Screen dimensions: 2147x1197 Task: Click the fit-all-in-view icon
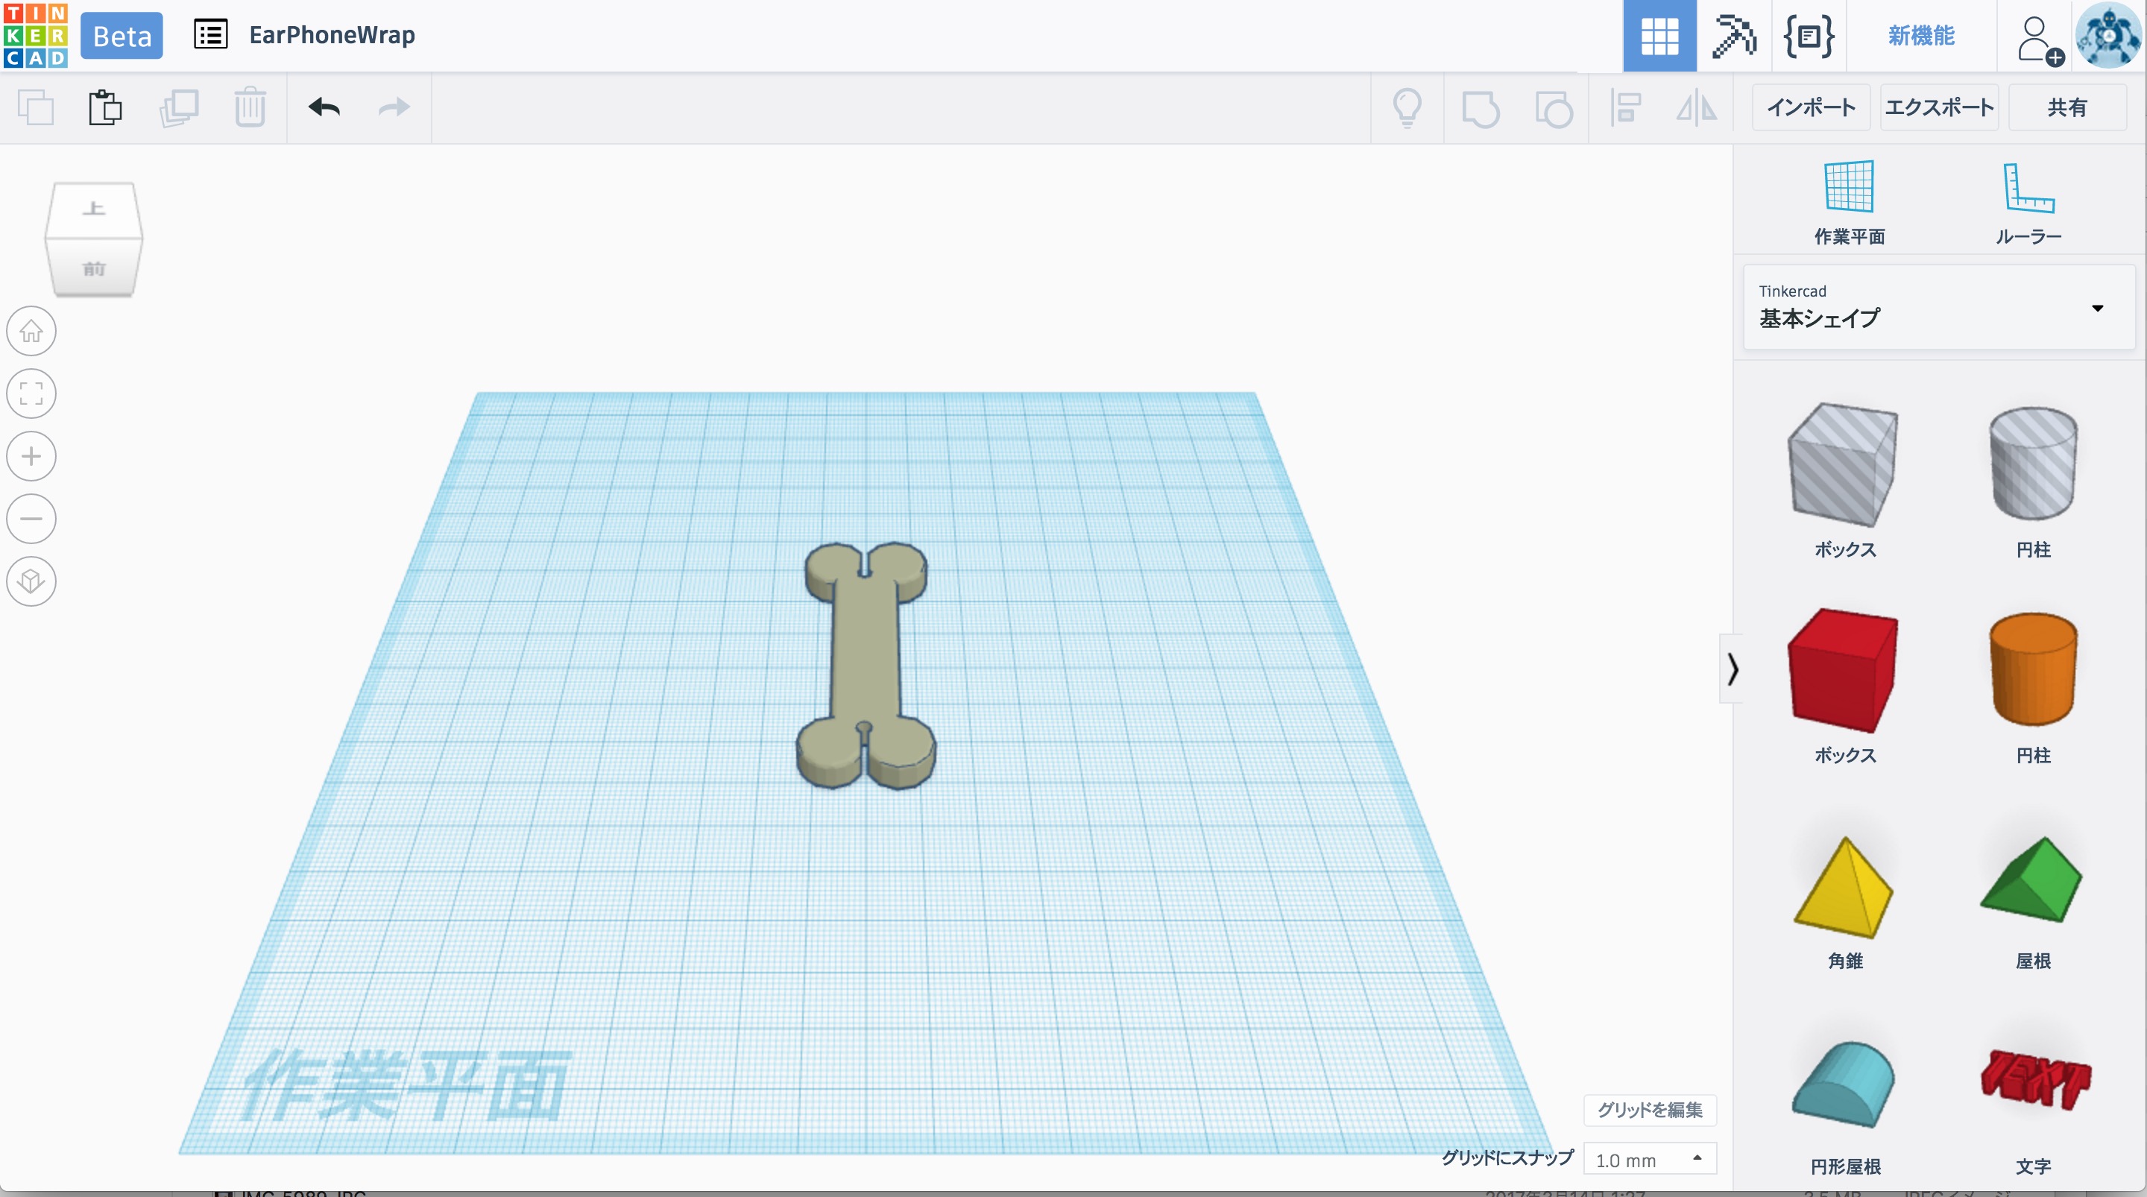tap(31, 394)
